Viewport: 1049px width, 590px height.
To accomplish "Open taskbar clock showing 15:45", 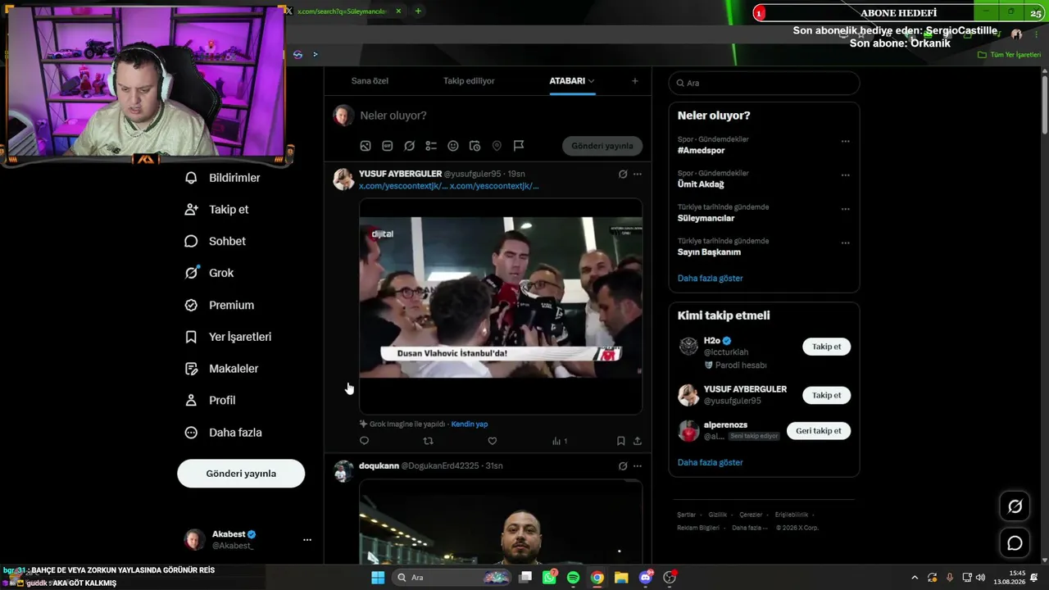I will pyautogui.click(x=1010, y=578).
